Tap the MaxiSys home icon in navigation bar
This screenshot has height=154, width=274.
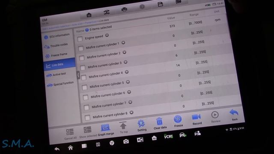(x=154, y=138)
